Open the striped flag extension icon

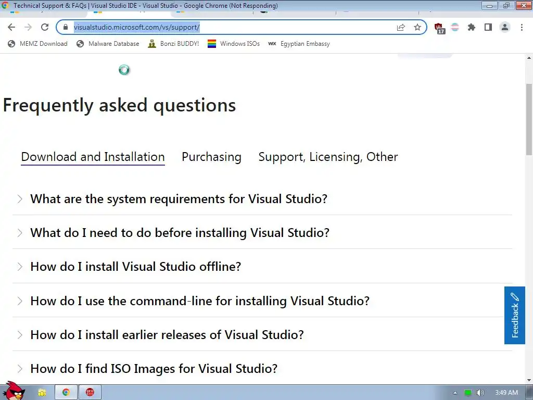pos(455,27)
